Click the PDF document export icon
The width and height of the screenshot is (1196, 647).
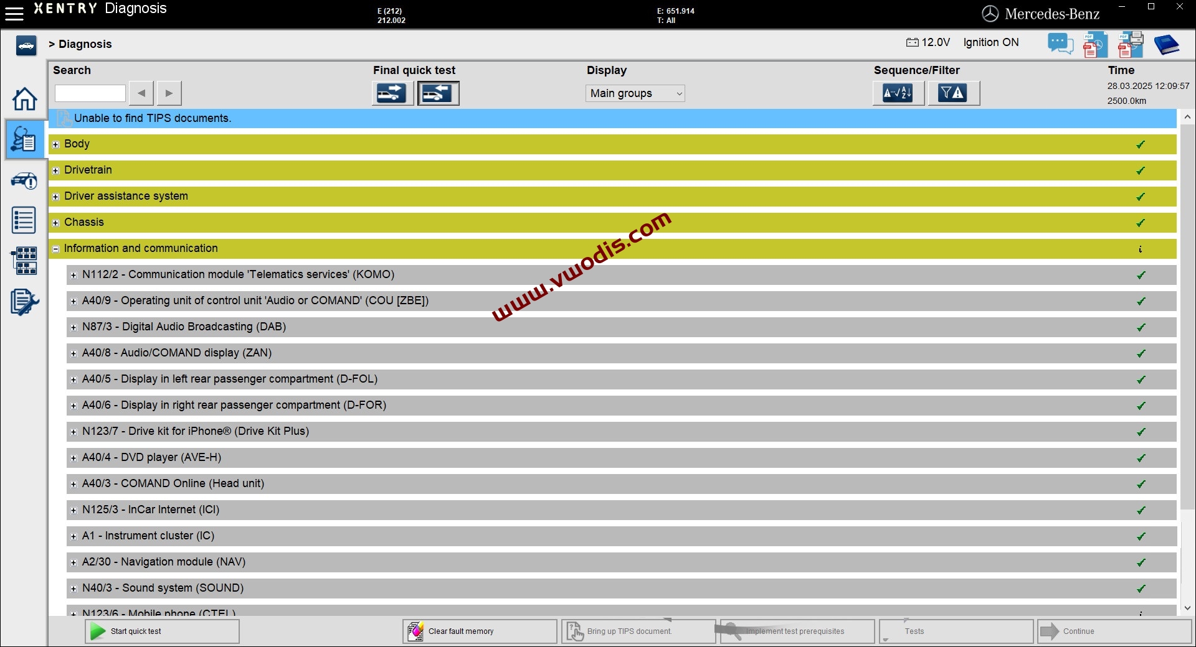[x=1095, y=45]
